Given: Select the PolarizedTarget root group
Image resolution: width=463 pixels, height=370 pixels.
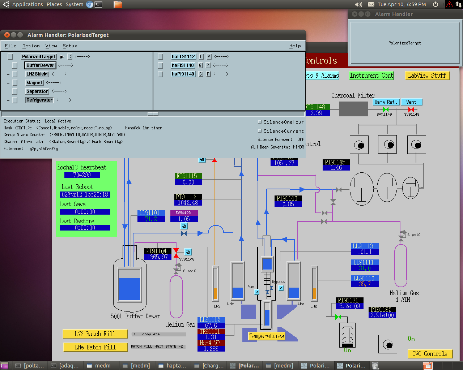Looking at the screenshot, I should pos(39,57).
